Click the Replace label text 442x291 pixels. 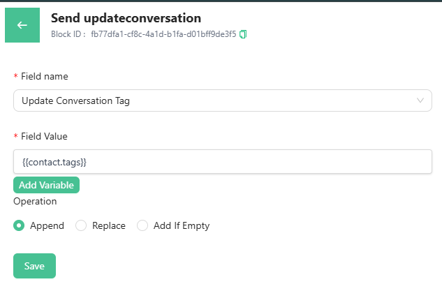[109, 225]
